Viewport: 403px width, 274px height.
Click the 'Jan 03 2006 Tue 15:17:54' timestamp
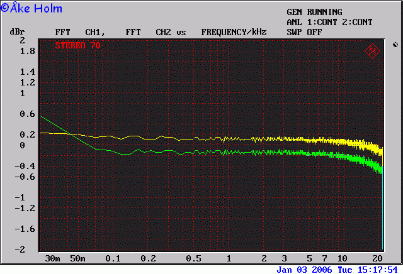coord(337,270)
